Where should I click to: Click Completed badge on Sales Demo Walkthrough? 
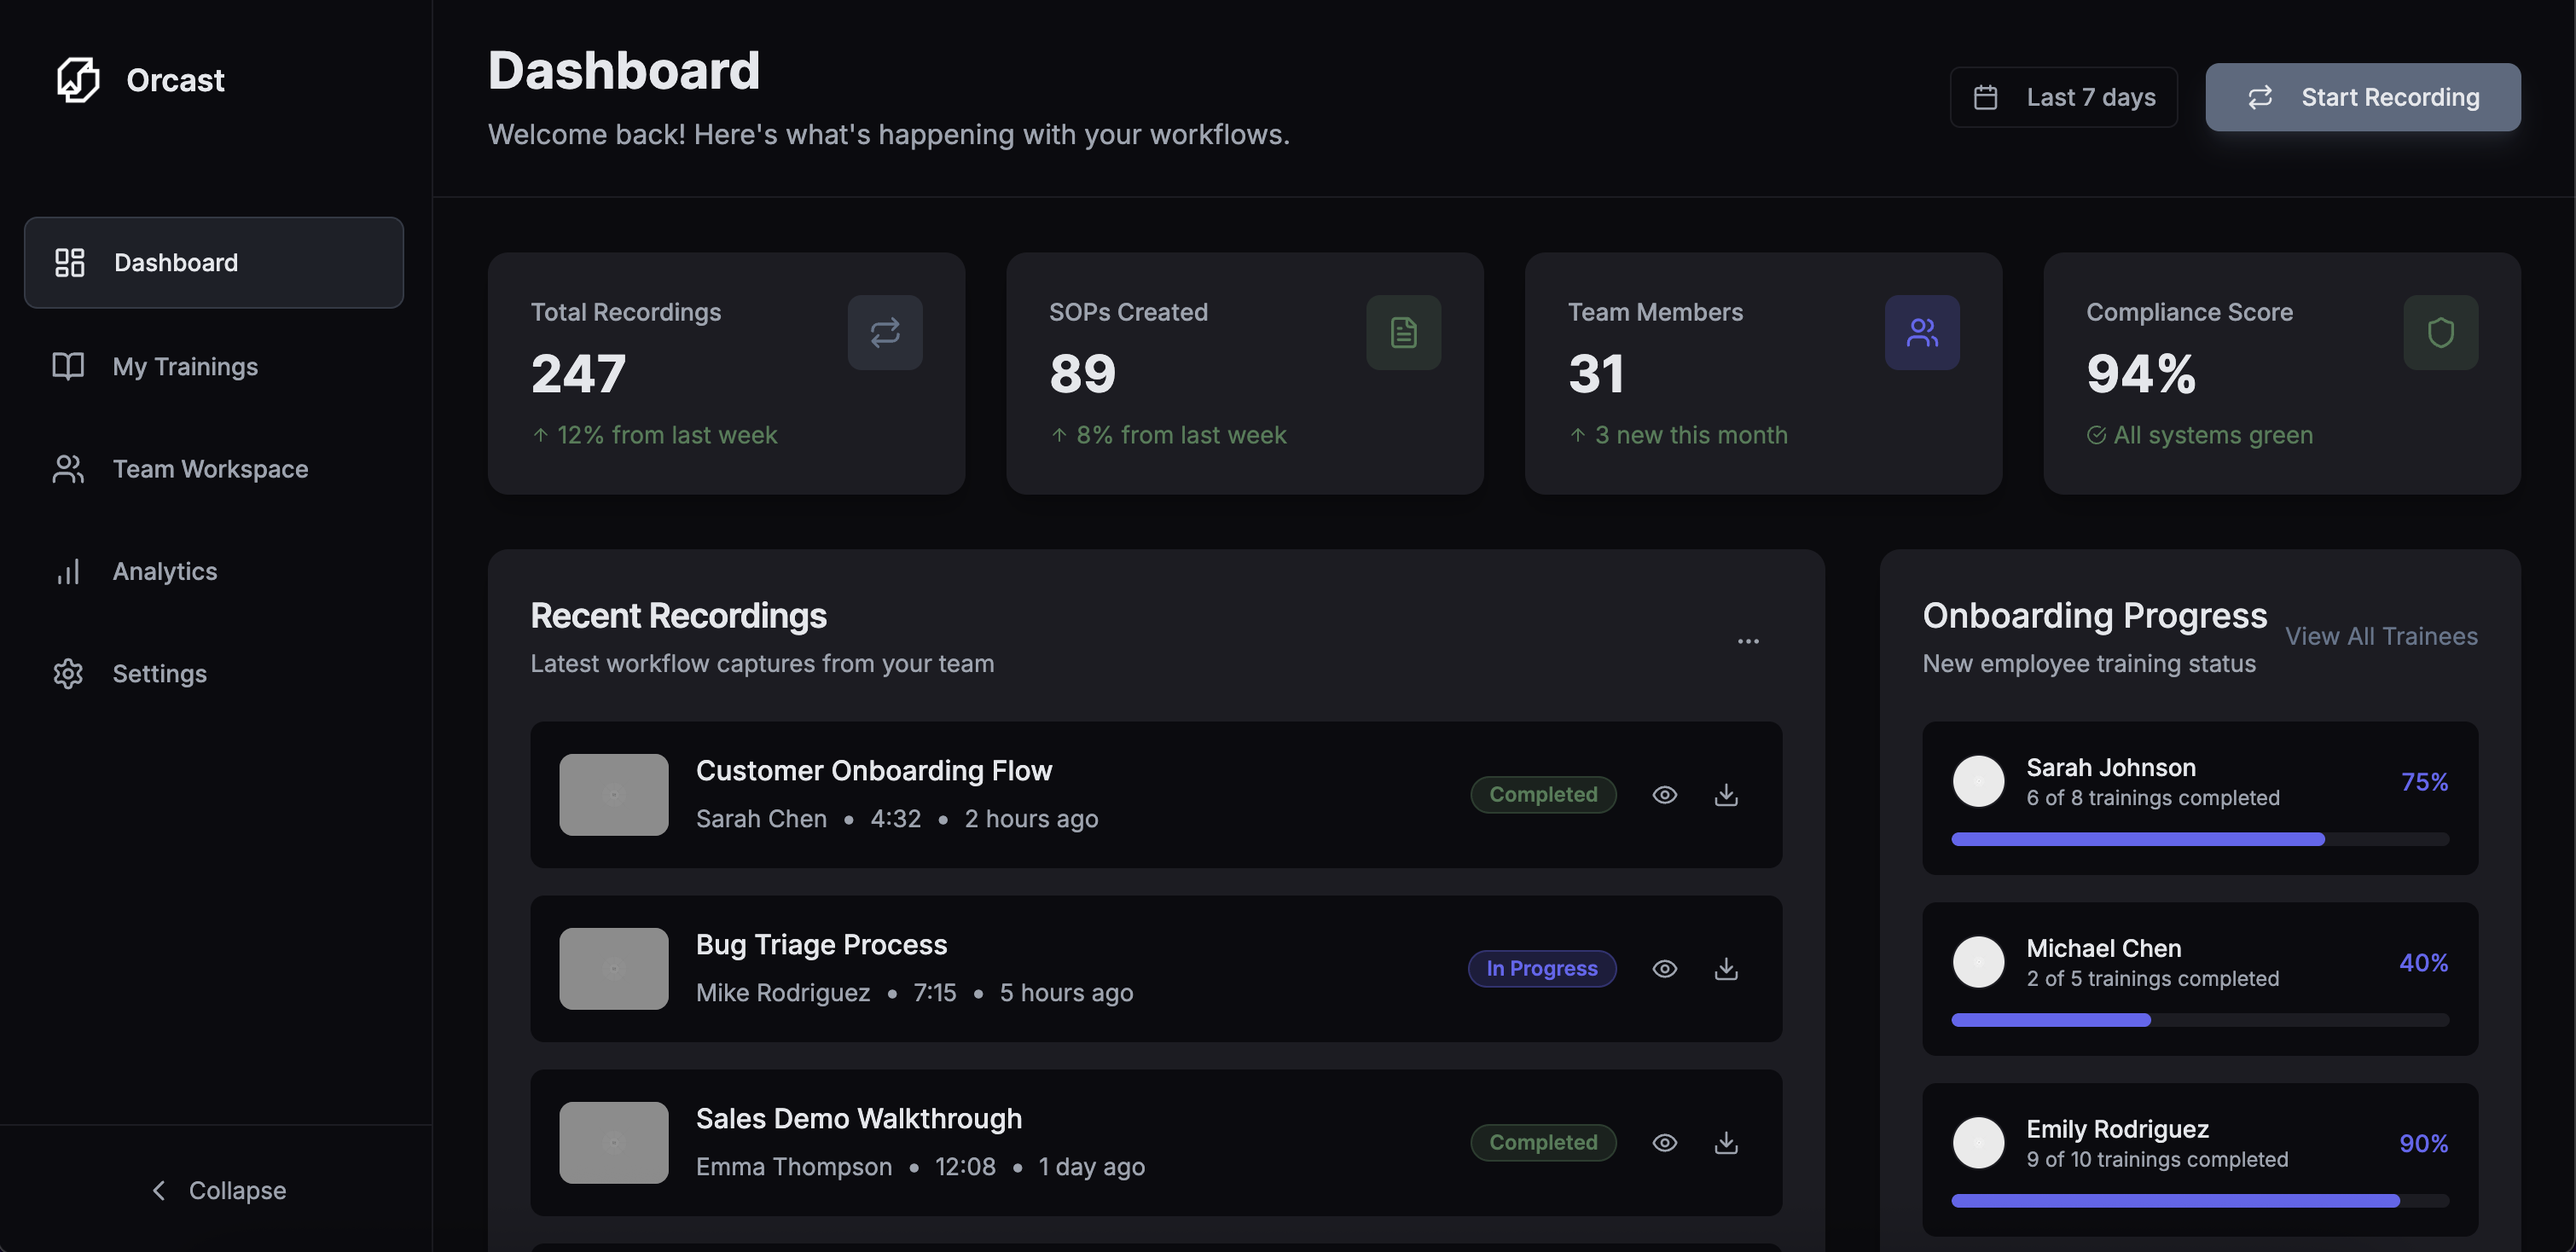click(x=1543, y=1142)
